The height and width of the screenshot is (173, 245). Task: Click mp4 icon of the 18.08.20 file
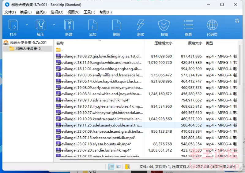[58, 56]
